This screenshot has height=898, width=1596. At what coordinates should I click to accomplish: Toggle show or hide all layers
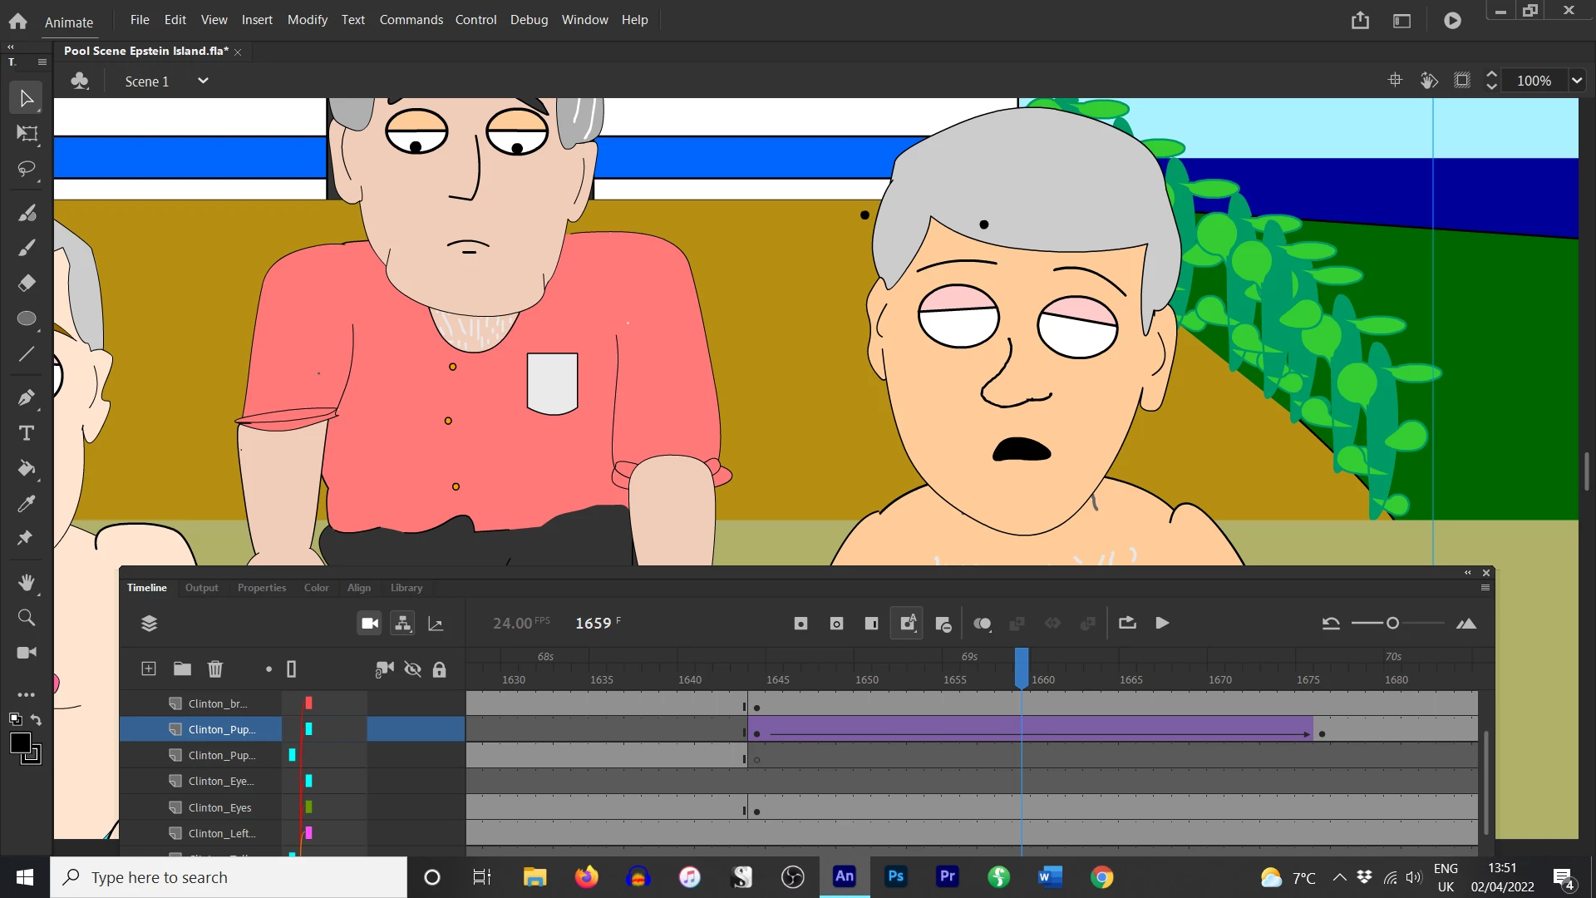pos(412,669)
